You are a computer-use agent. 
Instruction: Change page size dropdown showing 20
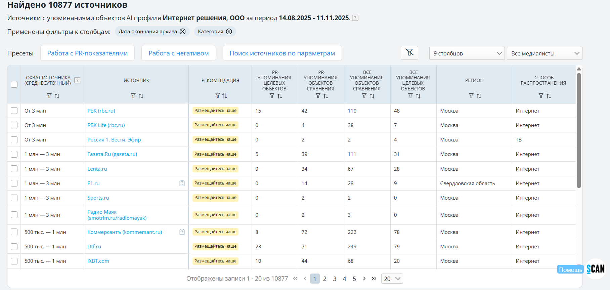pyautogui.click(x=392, y=279)
